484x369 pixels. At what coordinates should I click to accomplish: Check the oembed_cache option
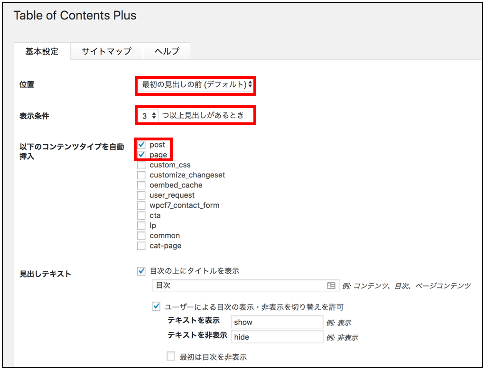pos(141,185)
